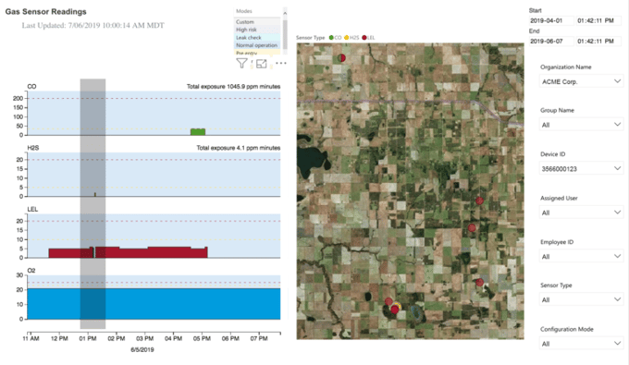Open the more options ellipsis
The height and width of the screenshot is (365, 629).
281,63
